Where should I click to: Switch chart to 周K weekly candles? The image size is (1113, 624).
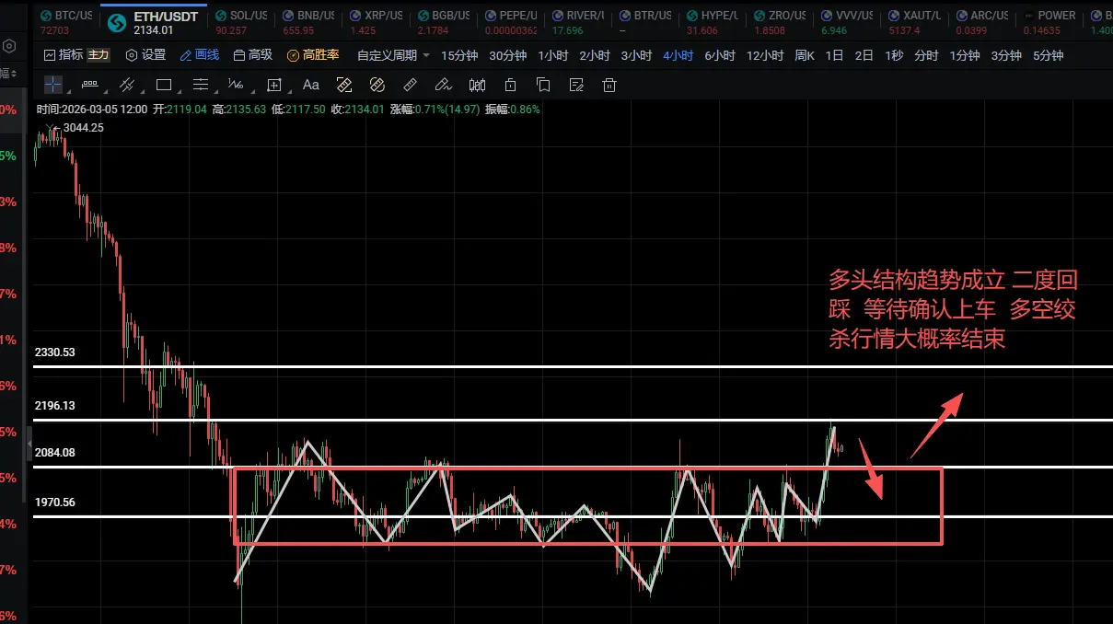click(805, 55)
